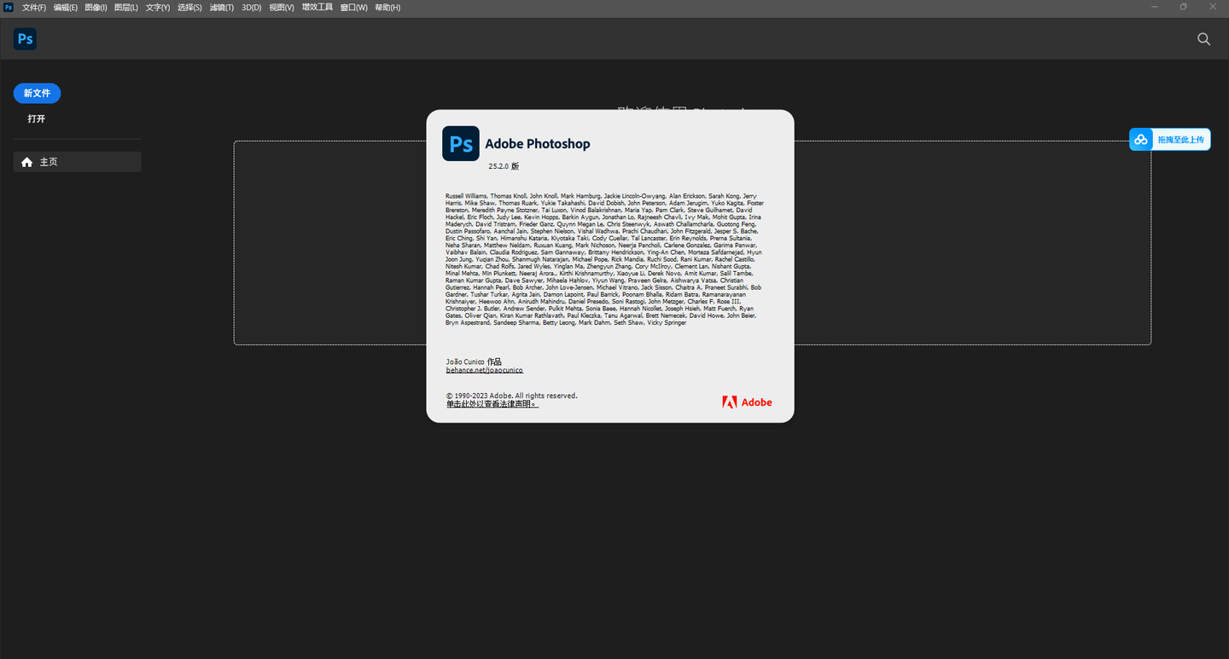Click the legal notices link 单击此处以查看法律声明

coord(492,404)
